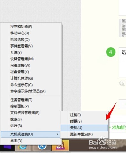Choose 更新并重启(R) in submenu

coord(84,134)
